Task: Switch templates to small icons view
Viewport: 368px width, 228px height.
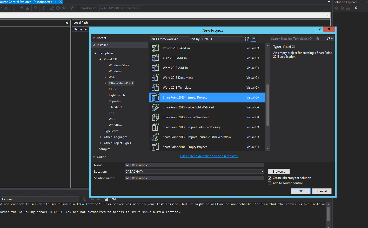Action: [247, 38]
